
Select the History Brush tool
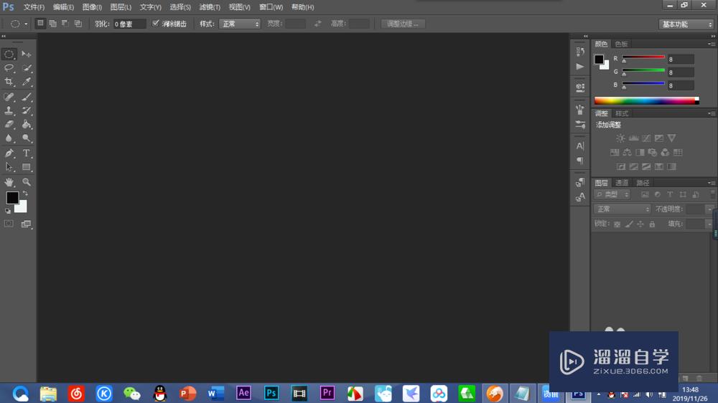click(x=27, y=110)
